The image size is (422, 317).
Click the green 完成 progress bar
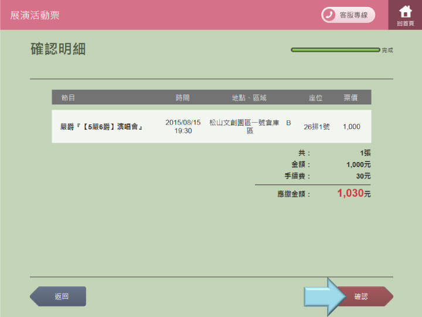pyautogui.click(x=335, y=50)
